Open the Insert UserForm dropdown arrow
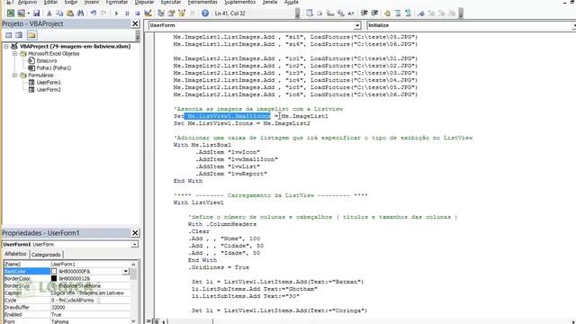This screenshot has width=576, height=324. point(28,13)
